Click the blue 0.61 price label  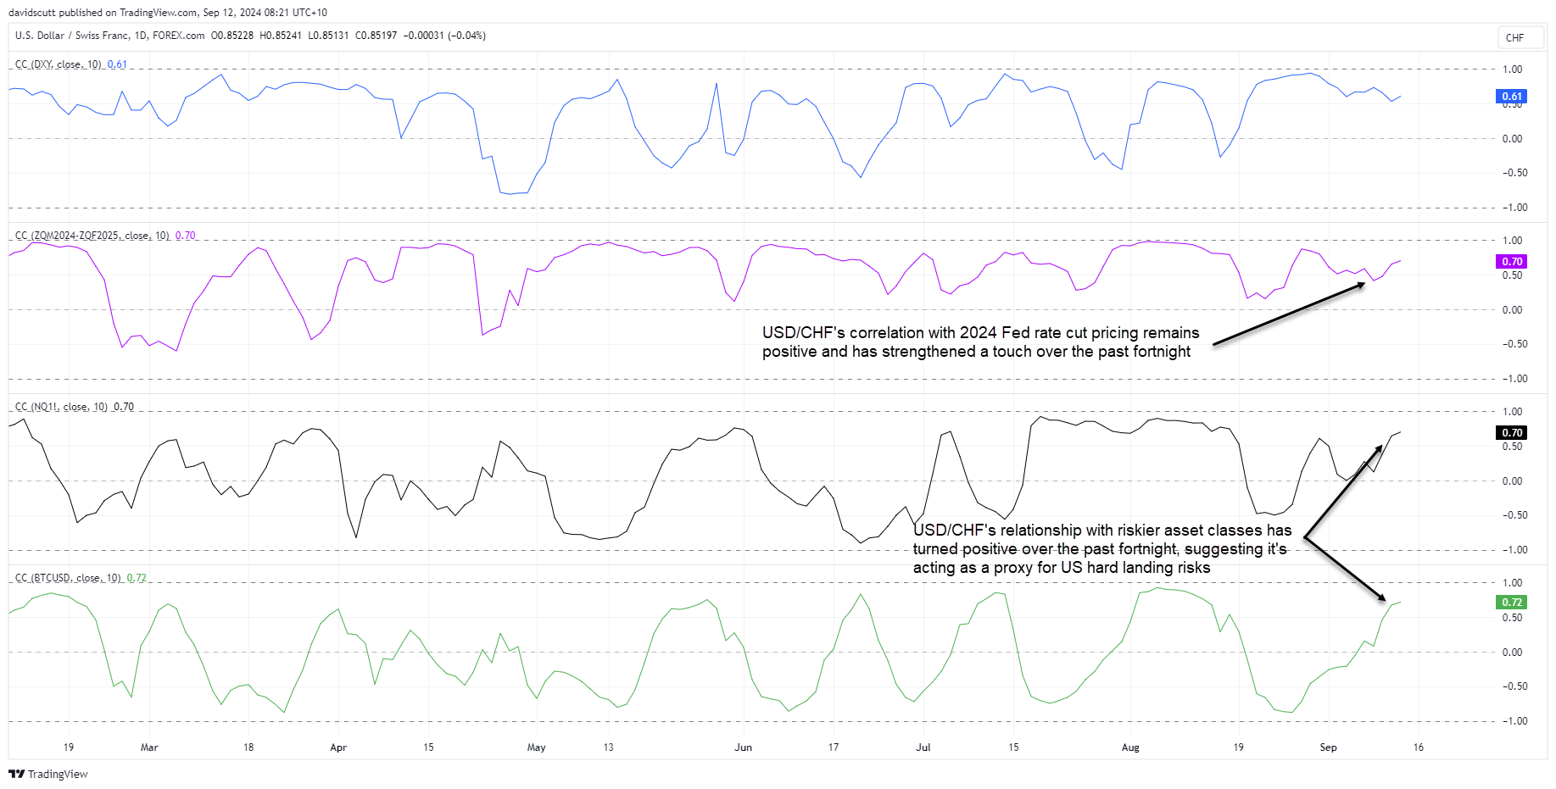(1512, 96)
